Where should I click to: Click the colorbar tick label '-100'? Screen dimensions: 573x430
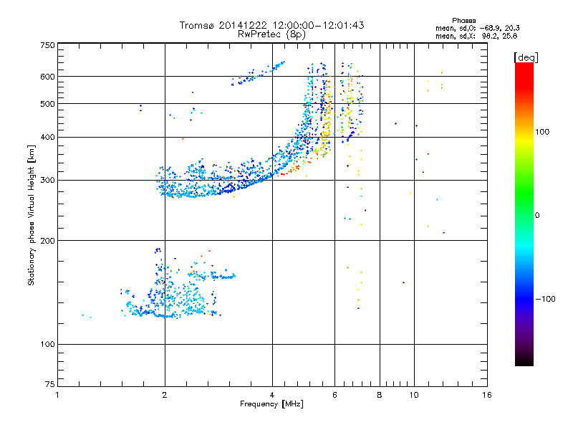coord(545,299)
